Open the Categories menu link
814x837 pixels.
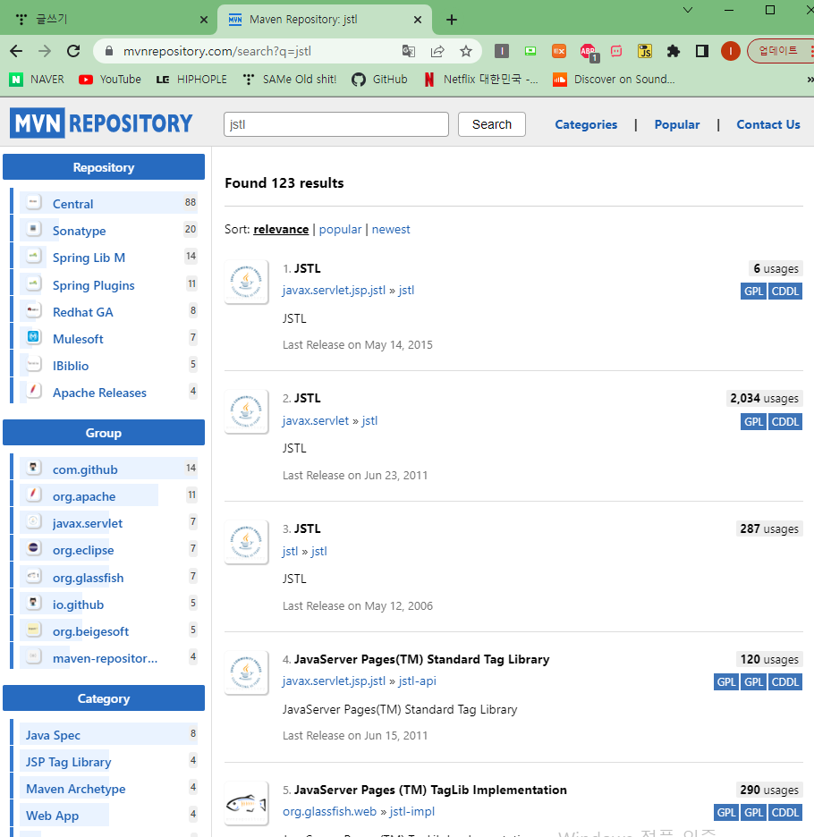pos(586,124)
